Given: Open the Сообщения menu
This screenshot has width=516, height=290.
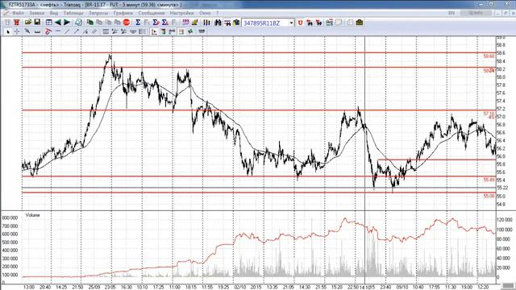Looking at the screenshot, I should (x=151, y=13).
